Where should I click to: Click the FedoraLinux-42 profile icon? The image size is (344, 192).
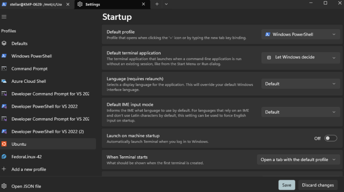click(x=4, y=157)
